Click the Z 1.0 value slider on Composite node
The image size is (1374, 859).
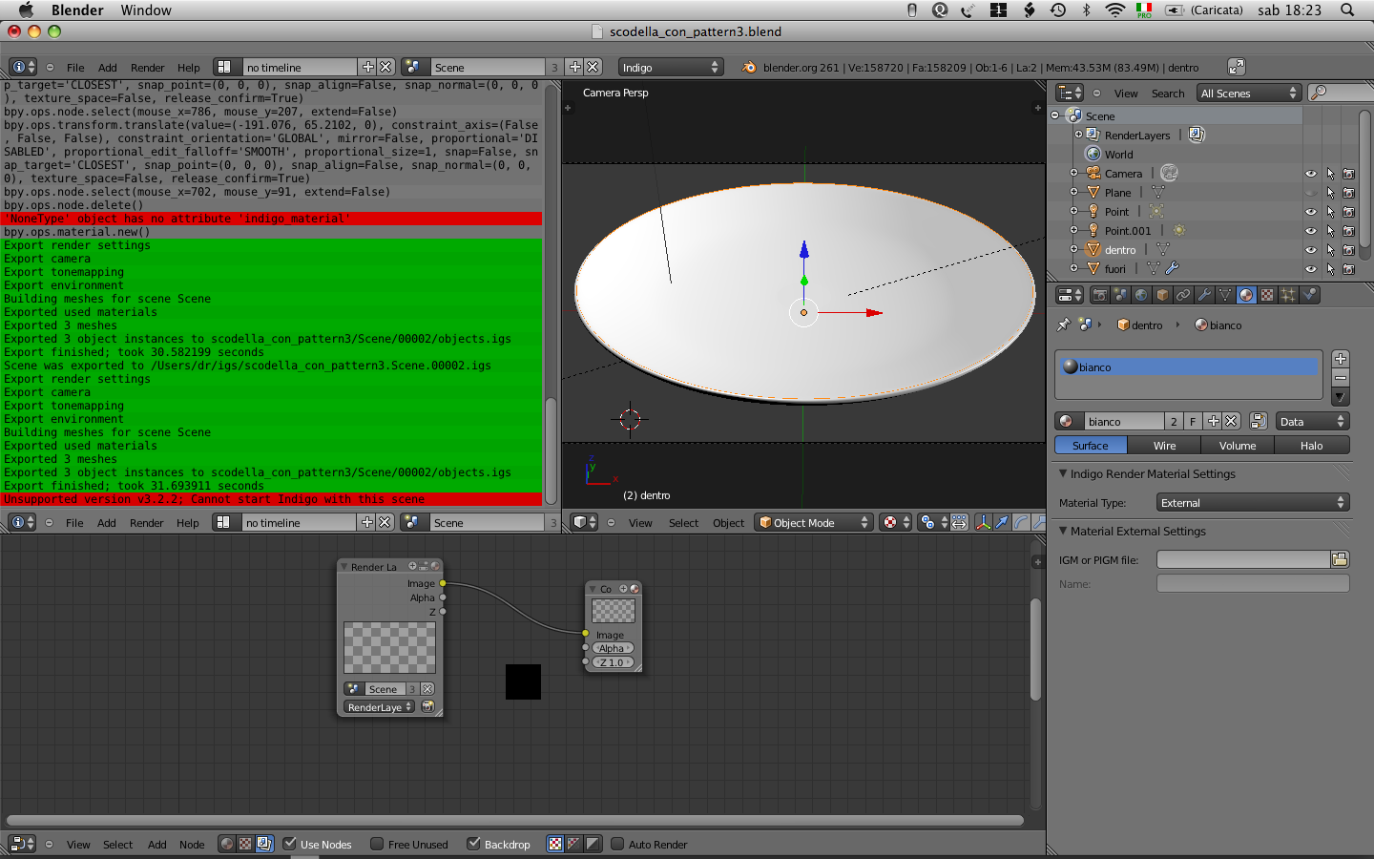pos(613,662)
